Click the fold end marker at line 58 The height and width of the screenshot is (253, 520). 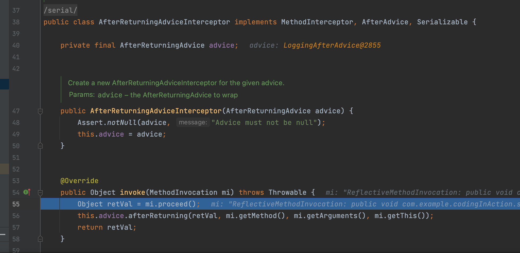[40, 239]
